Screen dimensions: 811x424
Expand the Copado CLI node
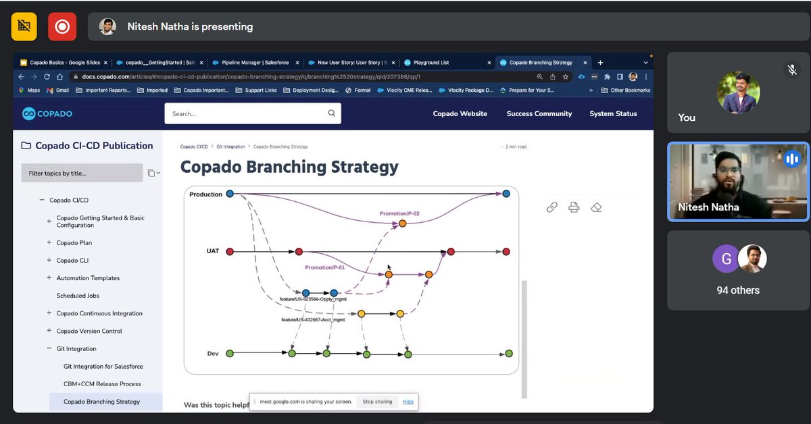pyautogui.click(x=49, y=260)
